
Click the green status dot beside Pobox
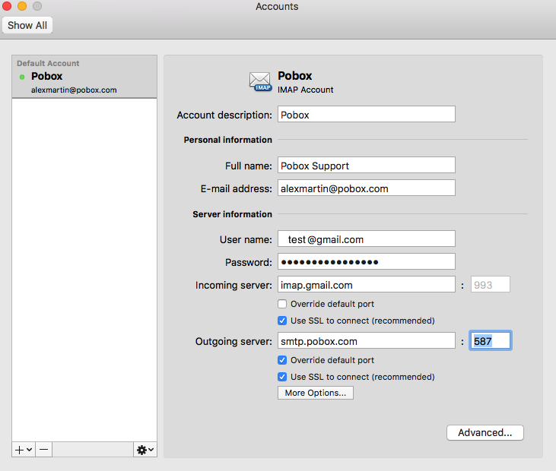point(22,77)
